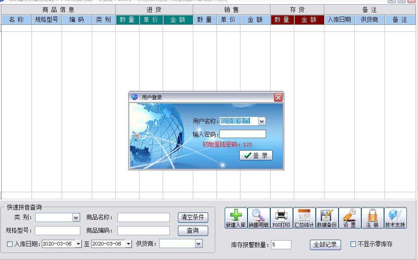The width and height of the screenshot is (418, 260).
Task: Click the POS打印 printer icon
Action: click(281, 218)
